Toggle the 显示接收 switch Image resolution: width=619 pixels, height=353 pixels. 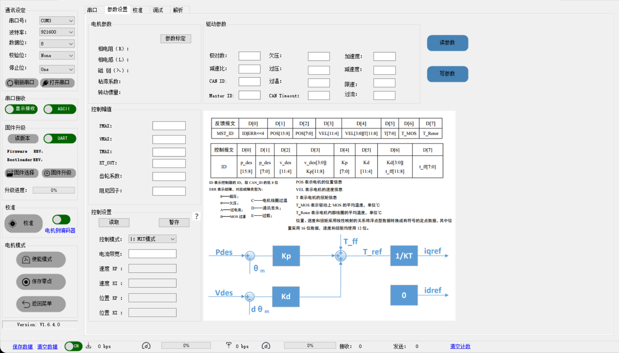point(22,109)
